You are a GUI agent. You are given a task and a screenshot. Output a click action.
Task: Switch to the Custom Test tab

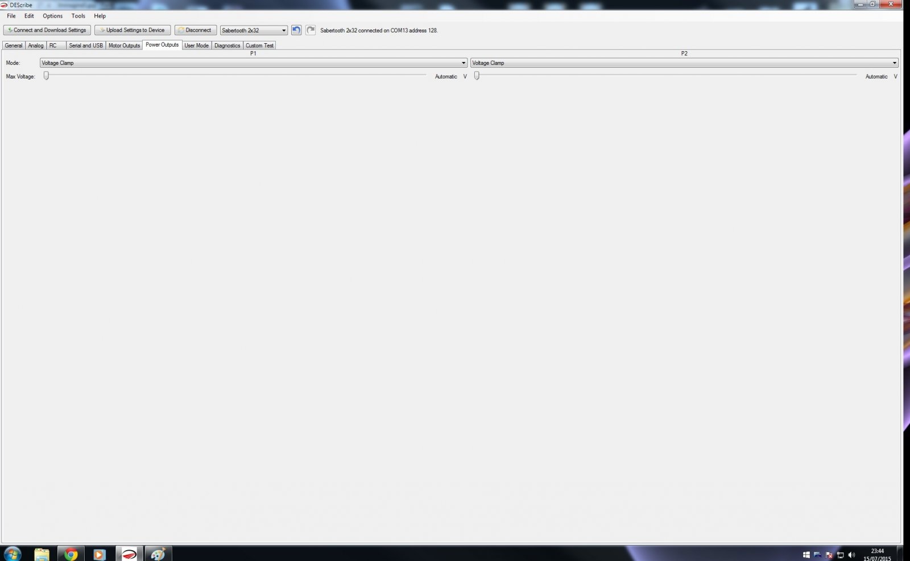pyautogui.click(x=259, y=45)
